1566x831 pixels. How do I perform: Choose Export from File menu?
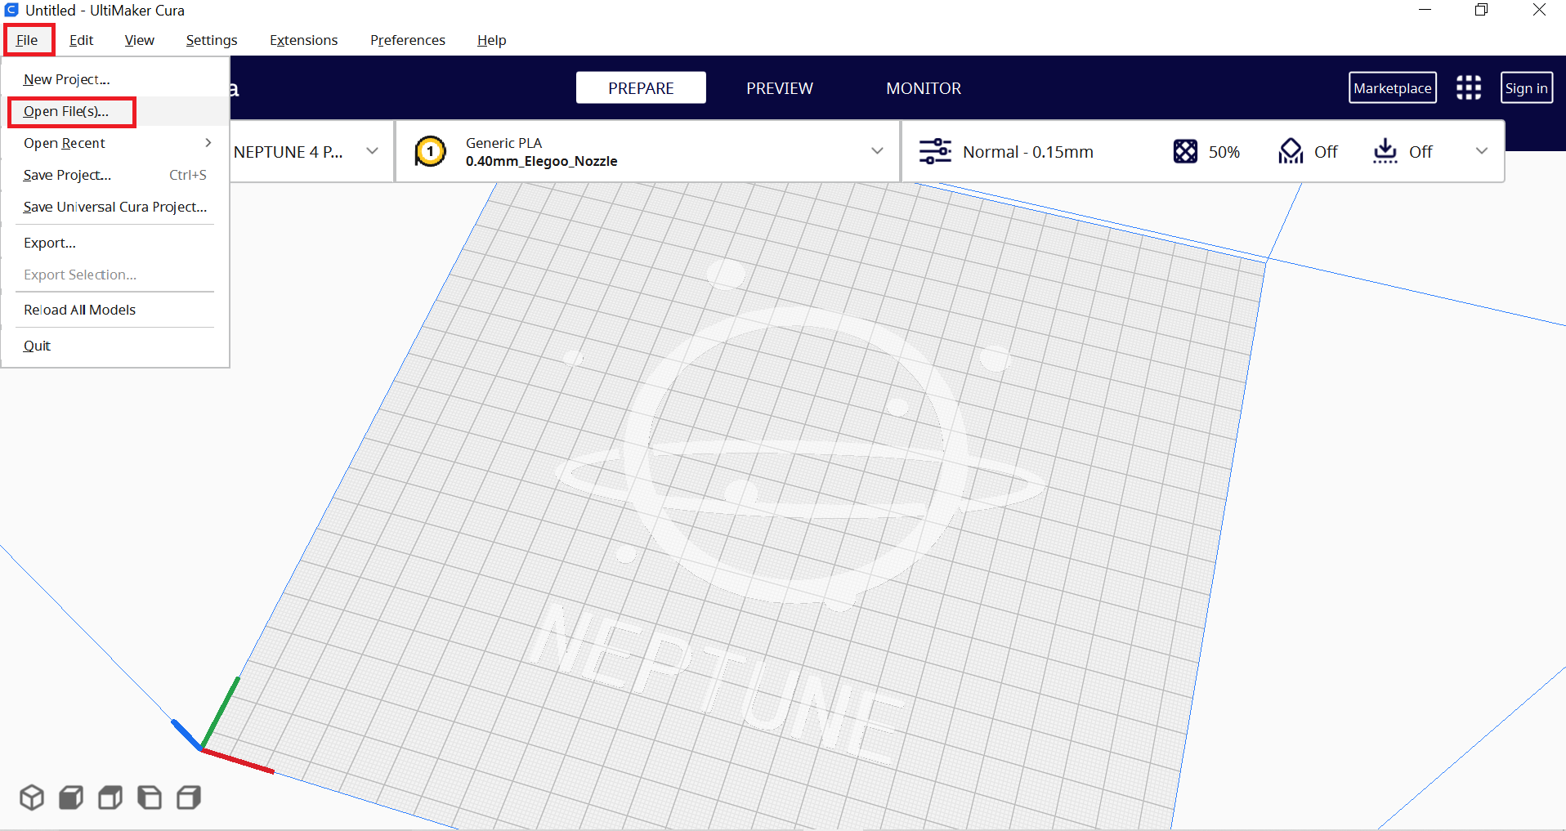115,243
